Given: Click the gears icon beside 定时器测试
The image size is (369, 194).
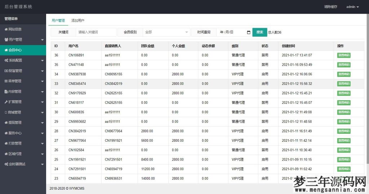Looking at the screenshot, I should [x=6, y=164].
